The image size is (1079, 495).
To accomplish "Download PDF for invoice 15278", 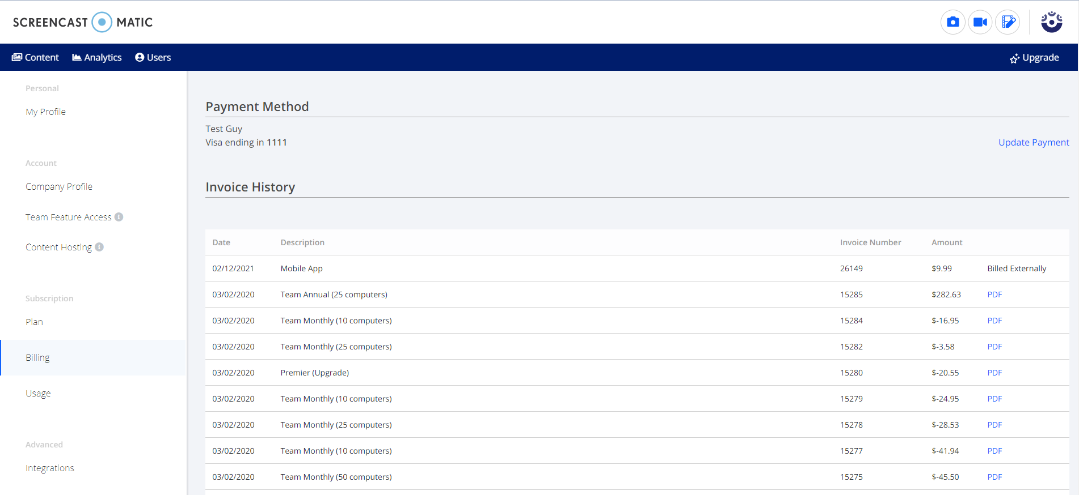I will click(994, 425).
